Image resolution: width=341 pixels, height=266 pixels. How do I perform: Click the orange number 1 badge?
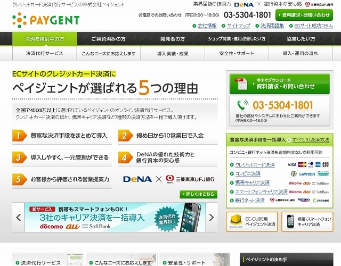(x=19, y=136)
